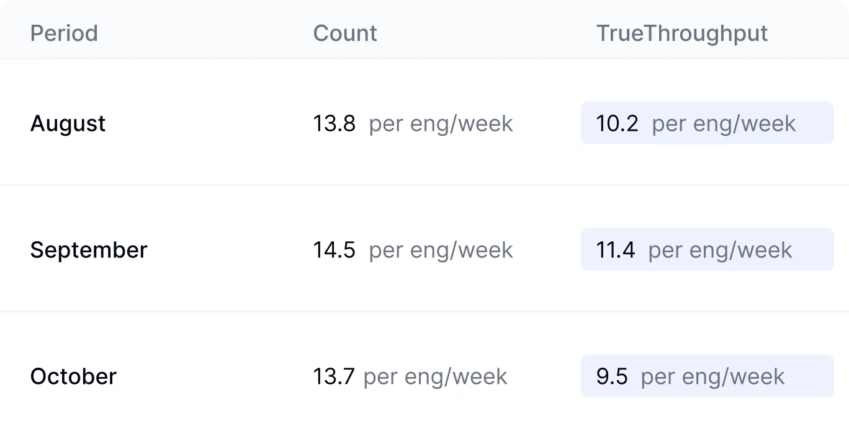Select the September row label
The width and height of the screenshot is (849, 439).
pos(89,251)
